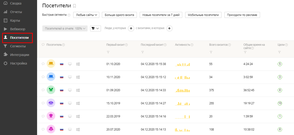Open comment icon for the first visitor row
This screenshot has height=135, width=294.
[x=43, y=64]
